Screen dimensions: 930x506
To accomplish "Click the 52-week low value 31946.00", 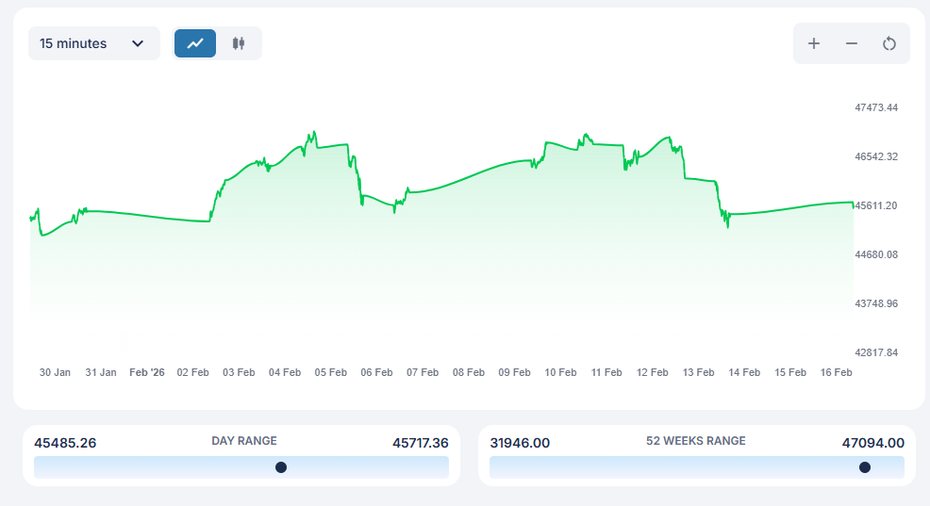I will [520, 443].
